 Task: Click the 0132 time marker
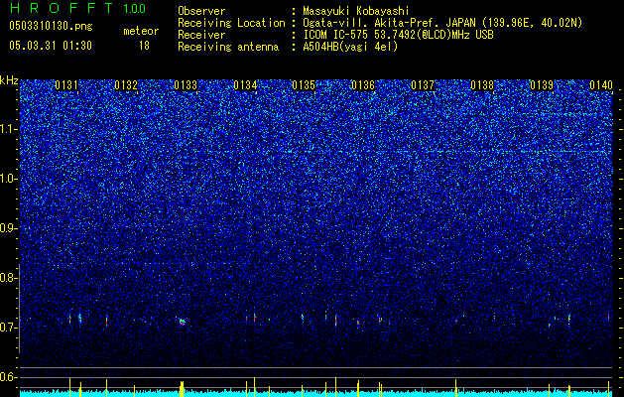tap(126, 85)
